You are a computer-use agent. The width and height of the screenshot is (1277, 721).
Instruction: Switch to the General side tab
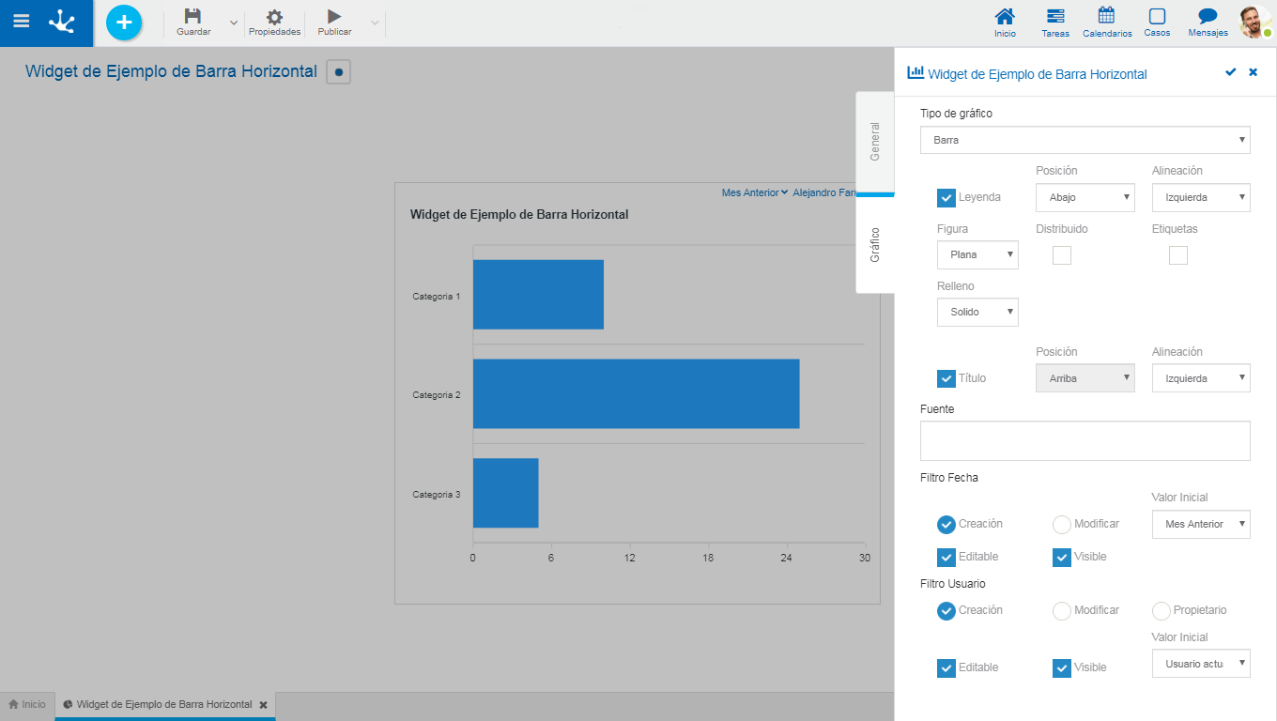(x=875, y=142)
